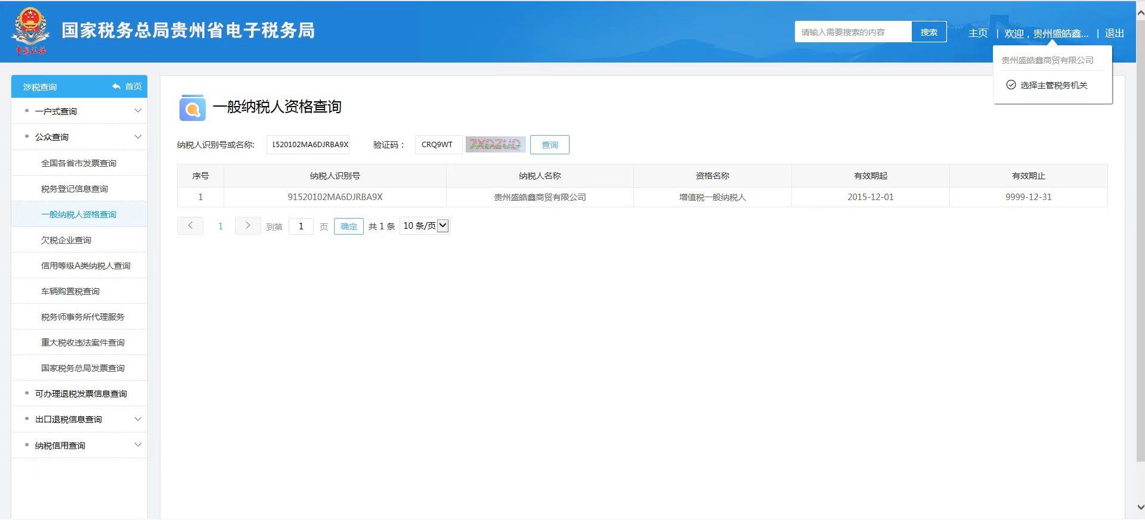1145x520 pixels.
Task: Click the magnifier query page icon
Action: 192,108
